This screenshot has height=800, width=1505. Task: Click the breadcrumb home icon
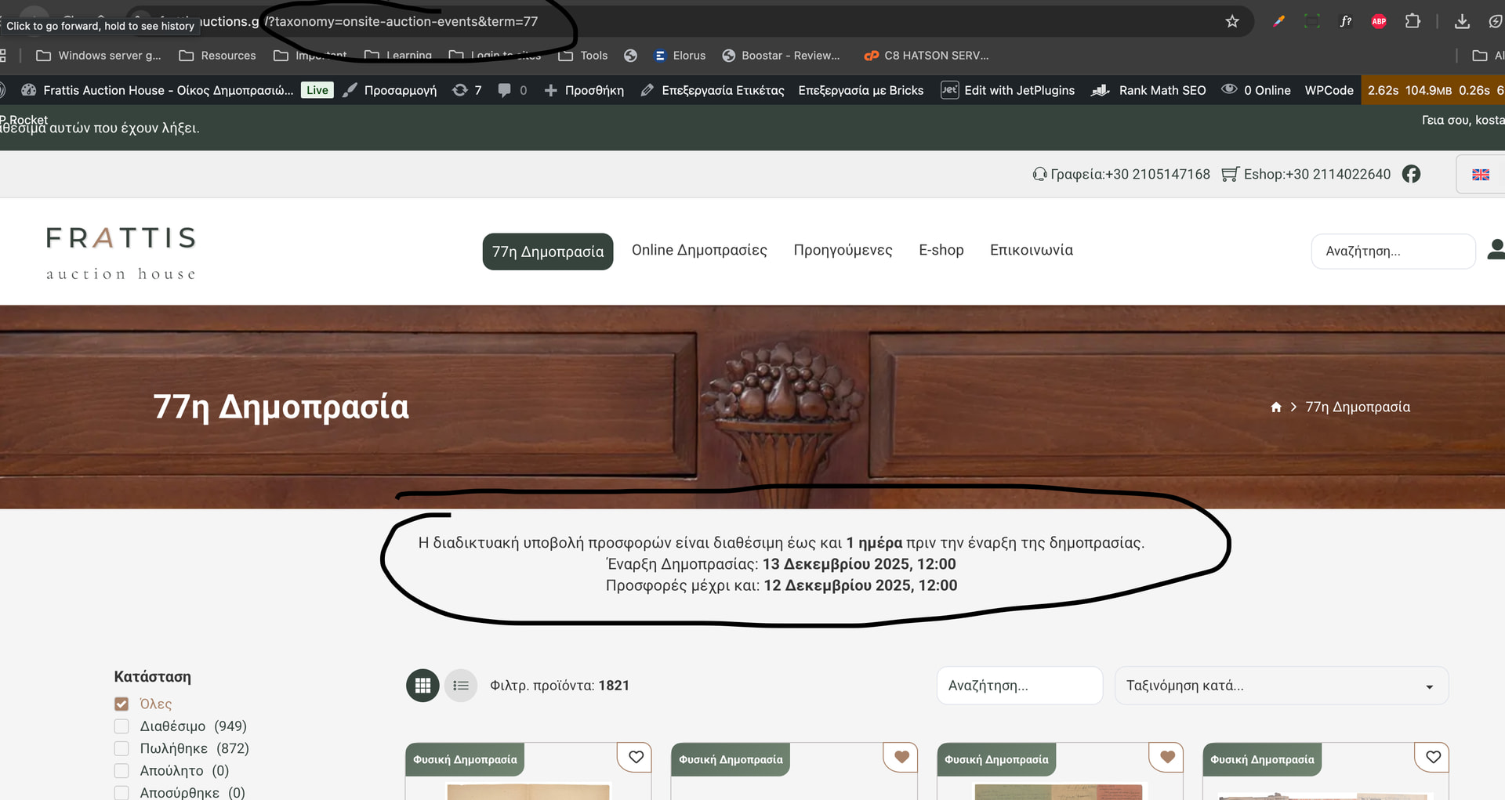(x=1276, y=407)
